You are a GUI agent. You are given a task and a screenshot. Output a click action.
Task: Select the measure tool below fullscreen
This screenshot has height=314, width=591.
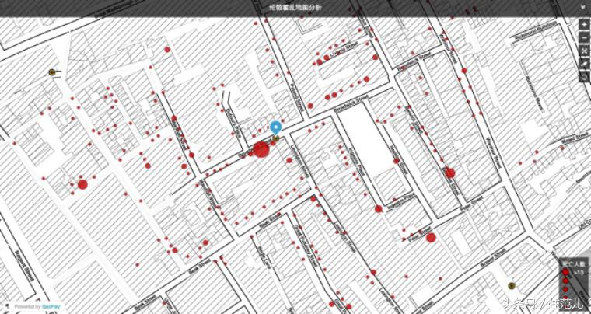point(585,64)
